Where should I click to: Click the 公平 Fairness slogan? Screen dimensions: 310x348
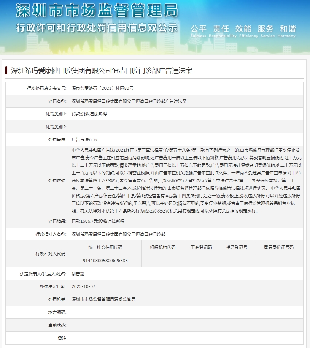(199, 31)
